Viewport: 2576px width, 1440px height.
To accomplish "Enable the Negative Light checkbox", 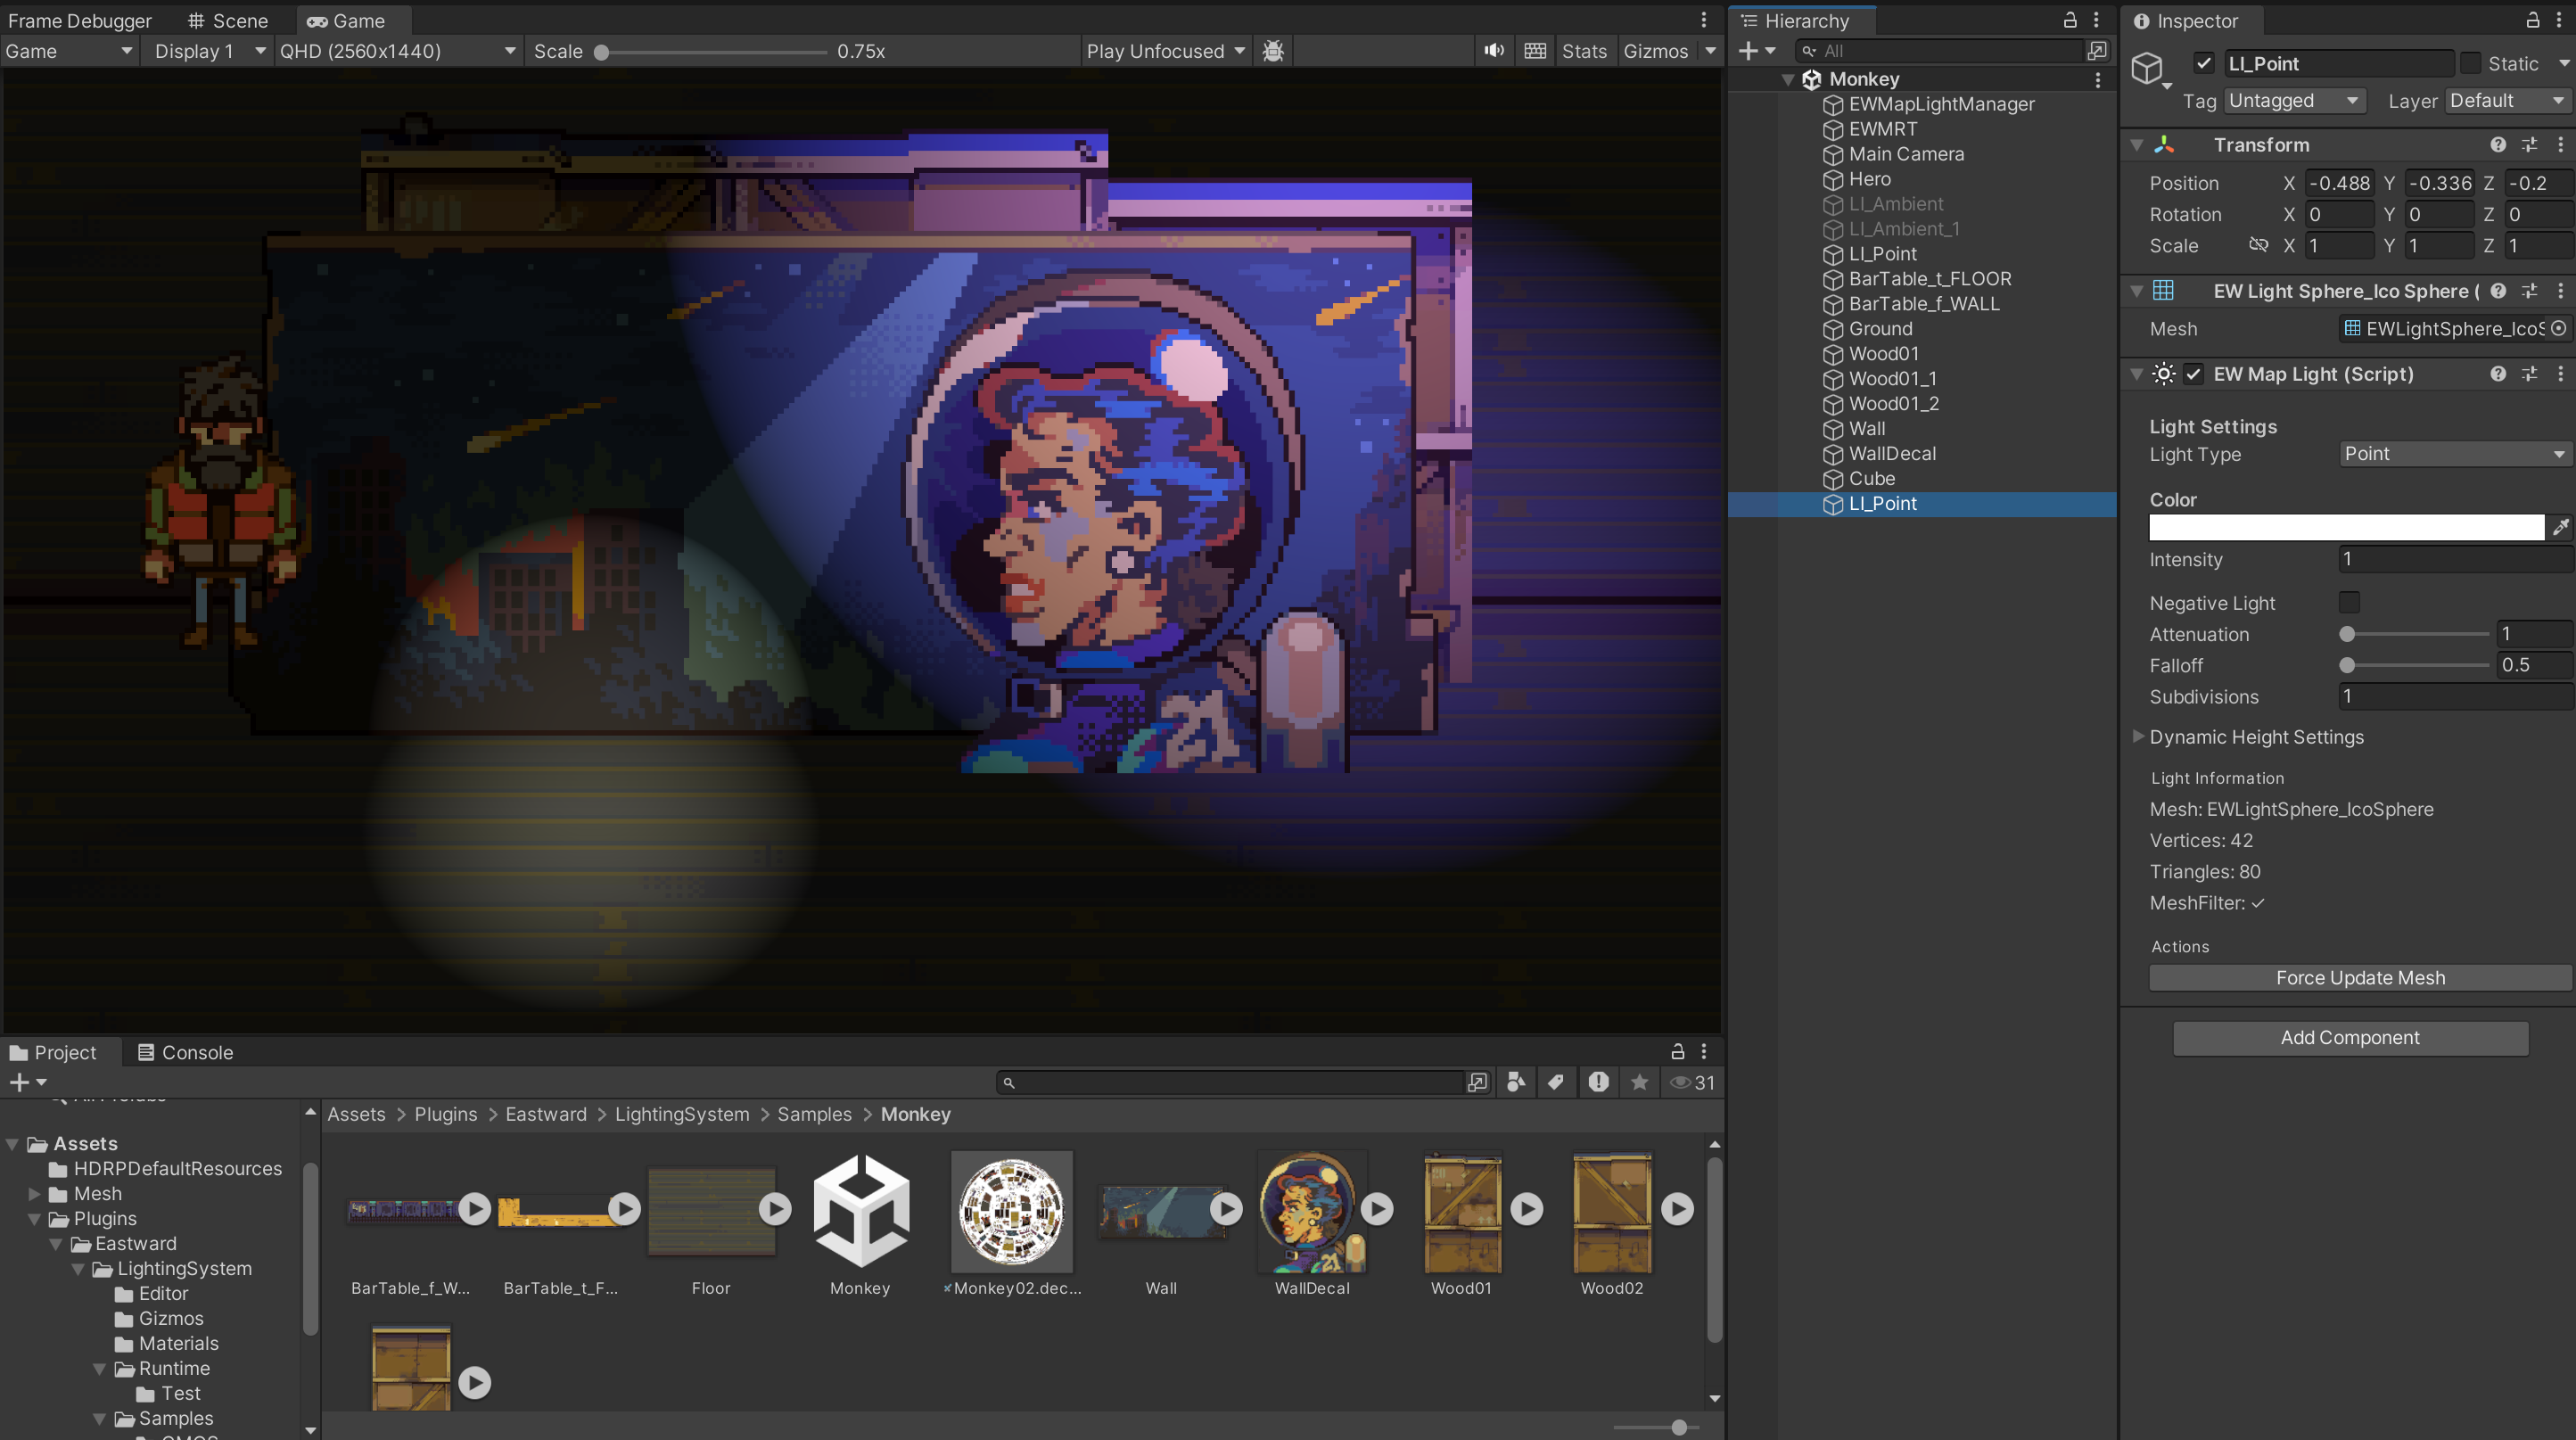I will [2349, 602].
